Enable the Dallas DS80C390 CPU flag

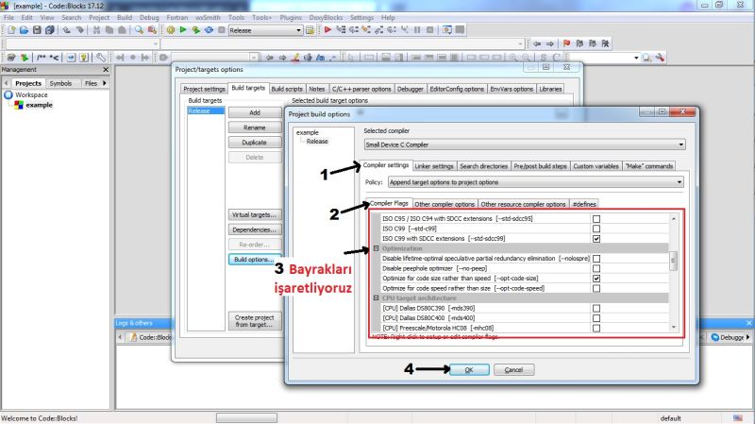click(596, 308)
